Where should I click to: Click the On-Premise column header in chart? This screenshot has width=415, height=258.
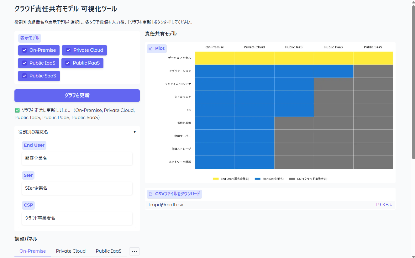click(215, 47)
